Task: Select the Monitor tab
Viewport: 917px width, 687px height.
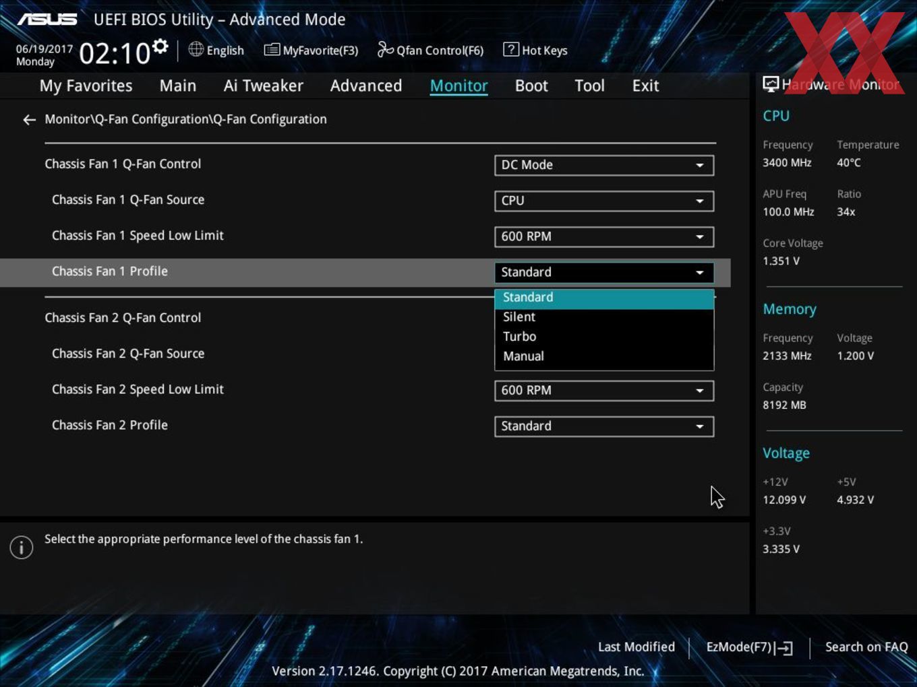Action: click(459, 86)
